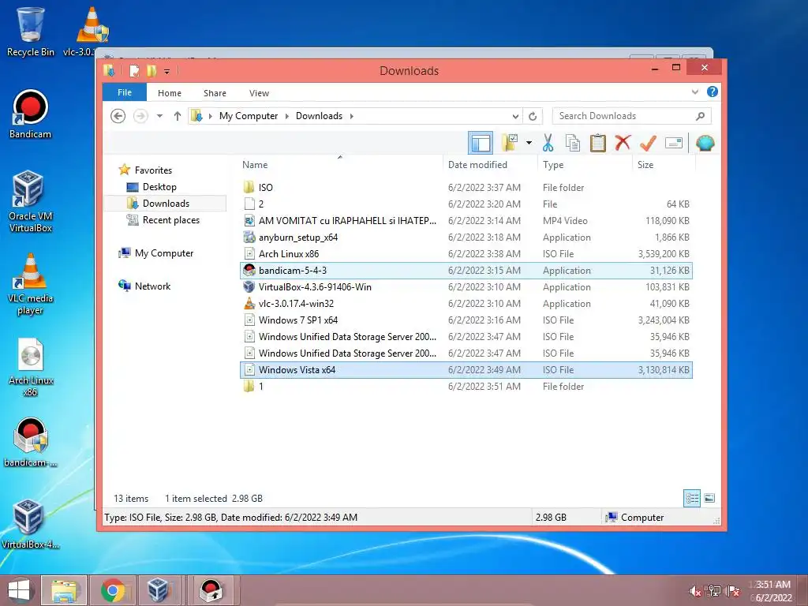Open the Recycle Bin on the desktop
Screen dimensions: 808x606
(31, 32)
